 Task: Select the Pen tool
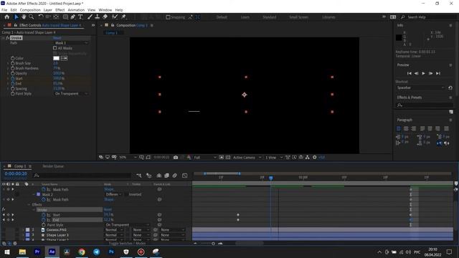click(x=73, y=17)
